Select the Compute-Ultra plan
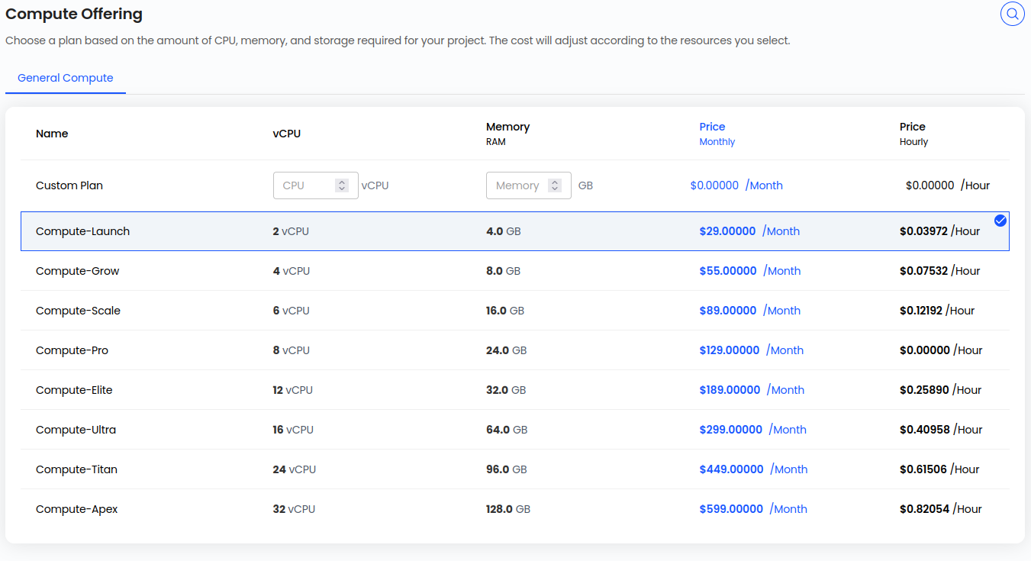Screen dimensions: 1031x561 coord(515,430)
